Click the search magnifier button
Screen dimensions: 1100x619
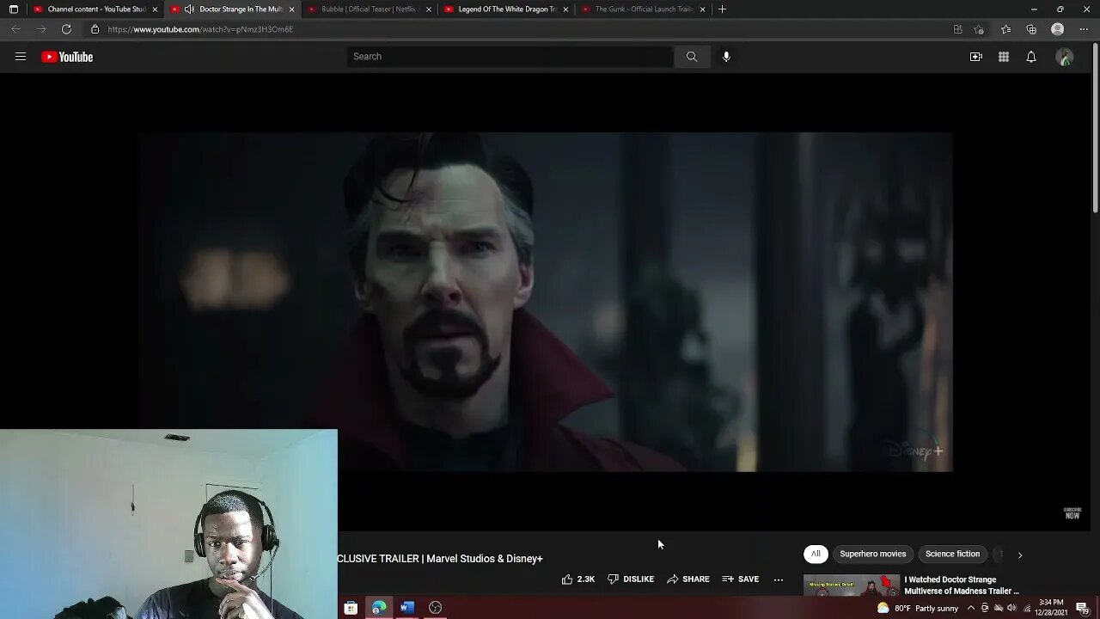click(692, 57)
